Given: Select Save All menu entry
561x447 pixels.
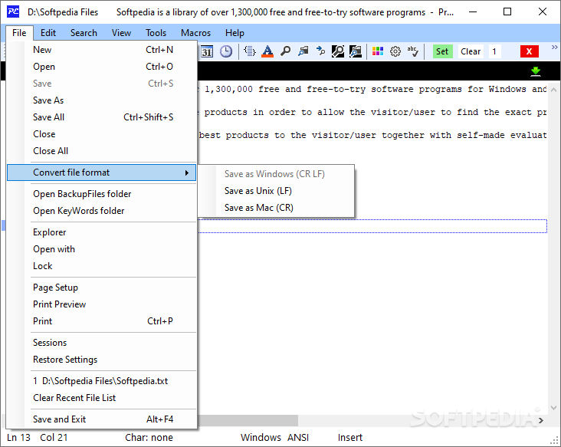Looking at the screenshot, I should (102, 117).
